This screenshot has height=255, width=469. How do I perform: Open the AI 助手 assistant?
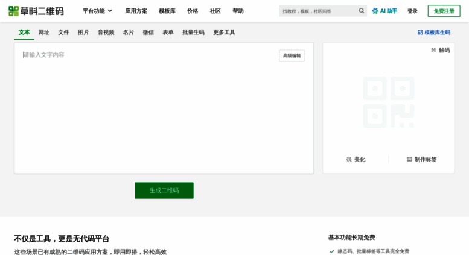384,11
